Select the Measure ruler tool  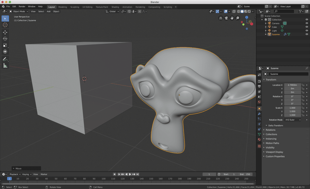click(5, 66)
